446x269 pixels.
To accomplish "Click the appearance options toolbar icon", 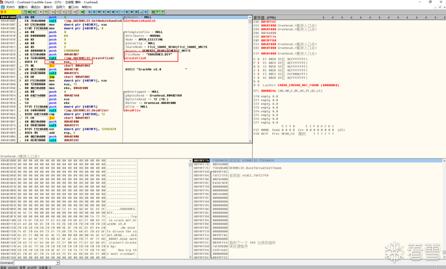I will pos(158,12).
